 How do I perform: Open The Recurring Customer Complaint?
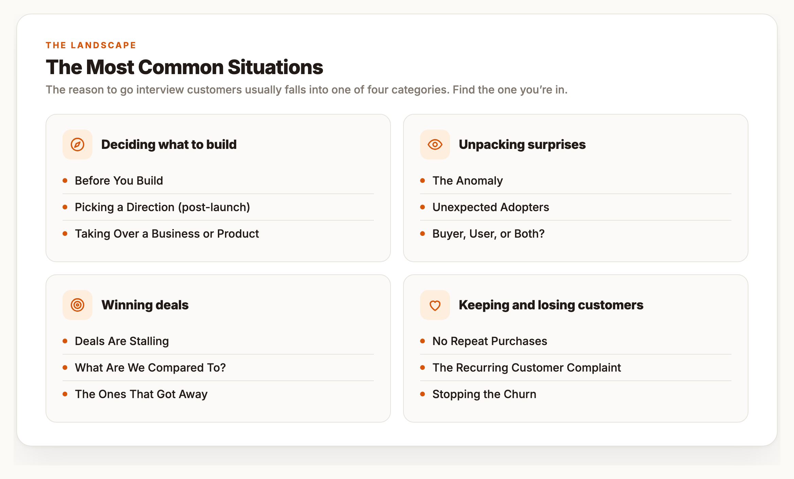tap(576, 367)
